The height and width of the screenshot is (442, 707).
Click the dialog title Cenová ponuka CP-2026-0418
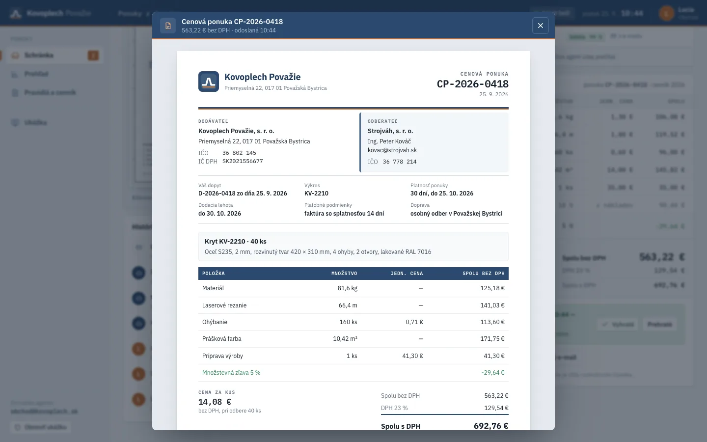click(232, 22)
